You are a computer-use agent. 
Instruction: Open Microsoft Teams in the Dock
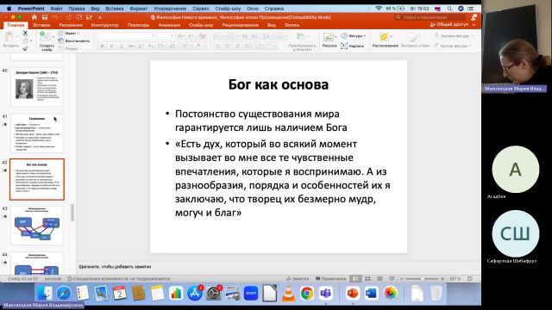pyautogui.click(x=326, y=293)
